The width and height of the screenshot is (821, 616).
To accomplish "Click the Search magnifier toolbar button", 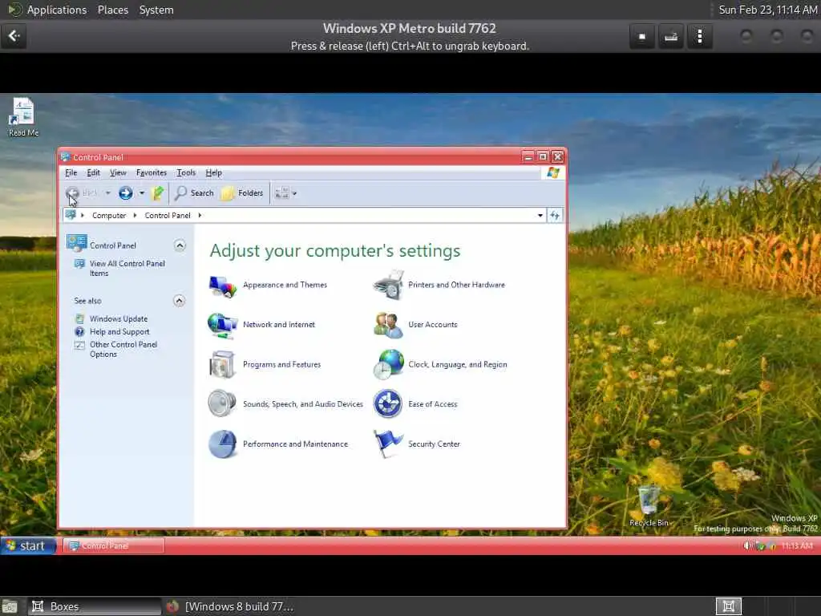I will pyautogui.click(x=194, y=193).
